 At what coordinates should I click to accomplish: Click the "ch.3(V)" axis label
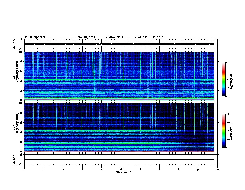click(x=15, y=159)
